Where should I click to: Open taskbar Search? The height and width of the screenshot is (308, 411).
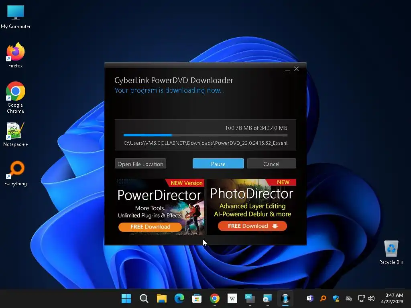[x=144, y=298]
